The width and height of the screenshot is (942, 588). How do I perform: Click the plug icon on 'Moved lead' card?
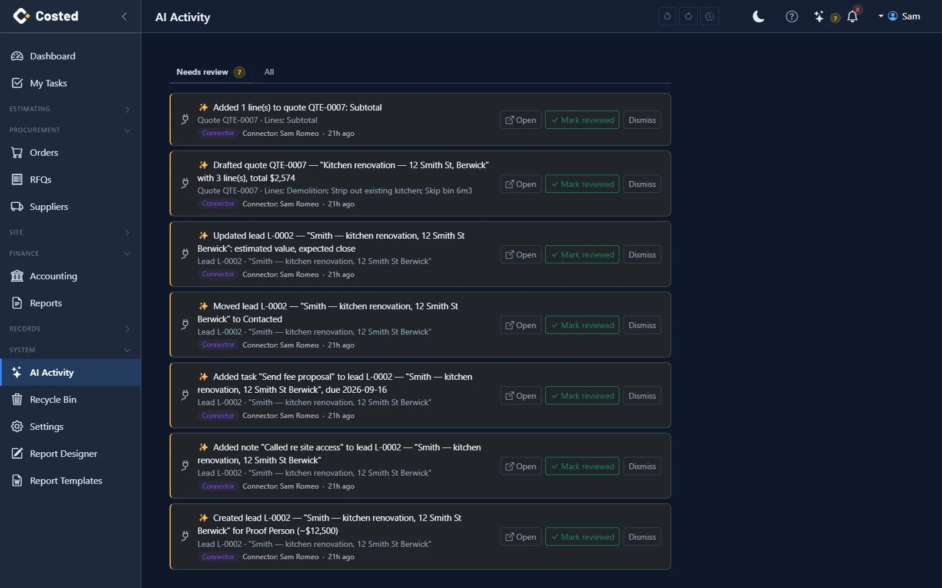185,325
